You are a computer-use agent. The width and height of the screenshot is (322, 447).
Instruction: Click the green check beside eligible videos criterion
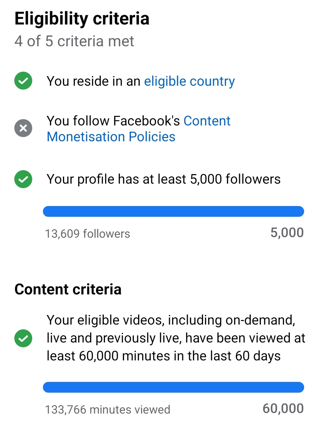pyautogui.click(x=23, y=338)
